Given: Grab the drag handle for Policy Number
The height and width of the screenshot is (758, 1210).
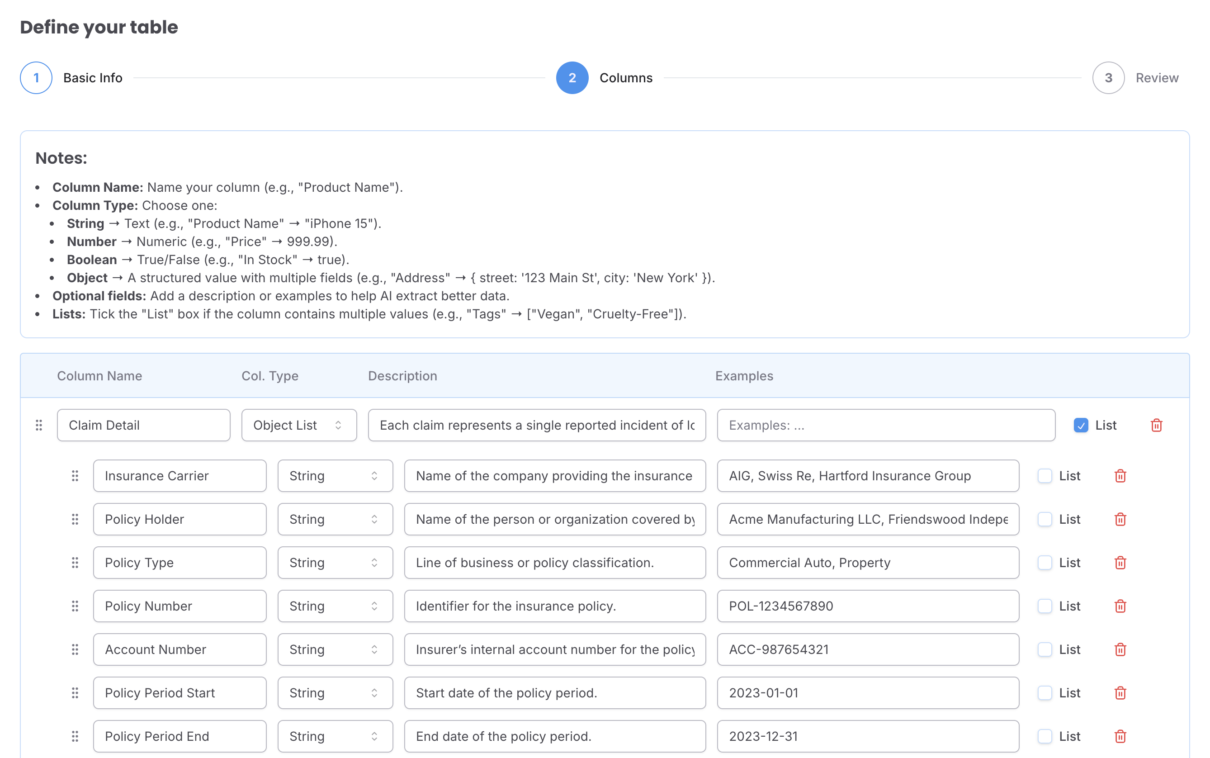Looking at the screenshot, I should click(75, 606).
